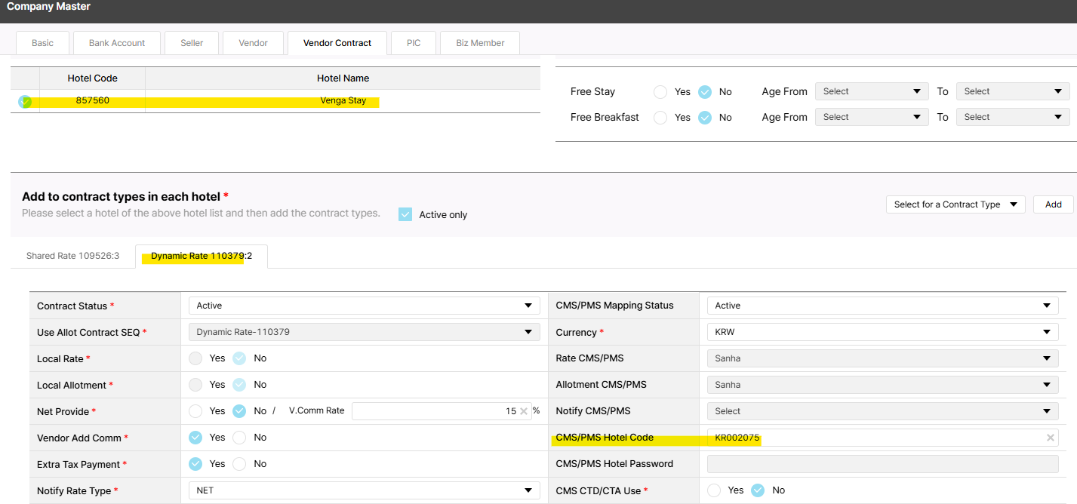Toggle the Active only checkbox

pos(405,214)
